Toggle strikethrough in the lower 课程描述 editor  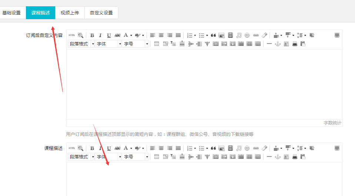tap(117, 148)
